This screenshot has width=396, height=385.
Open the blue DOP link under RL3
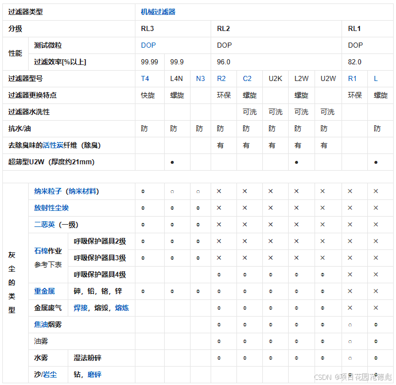148,45
